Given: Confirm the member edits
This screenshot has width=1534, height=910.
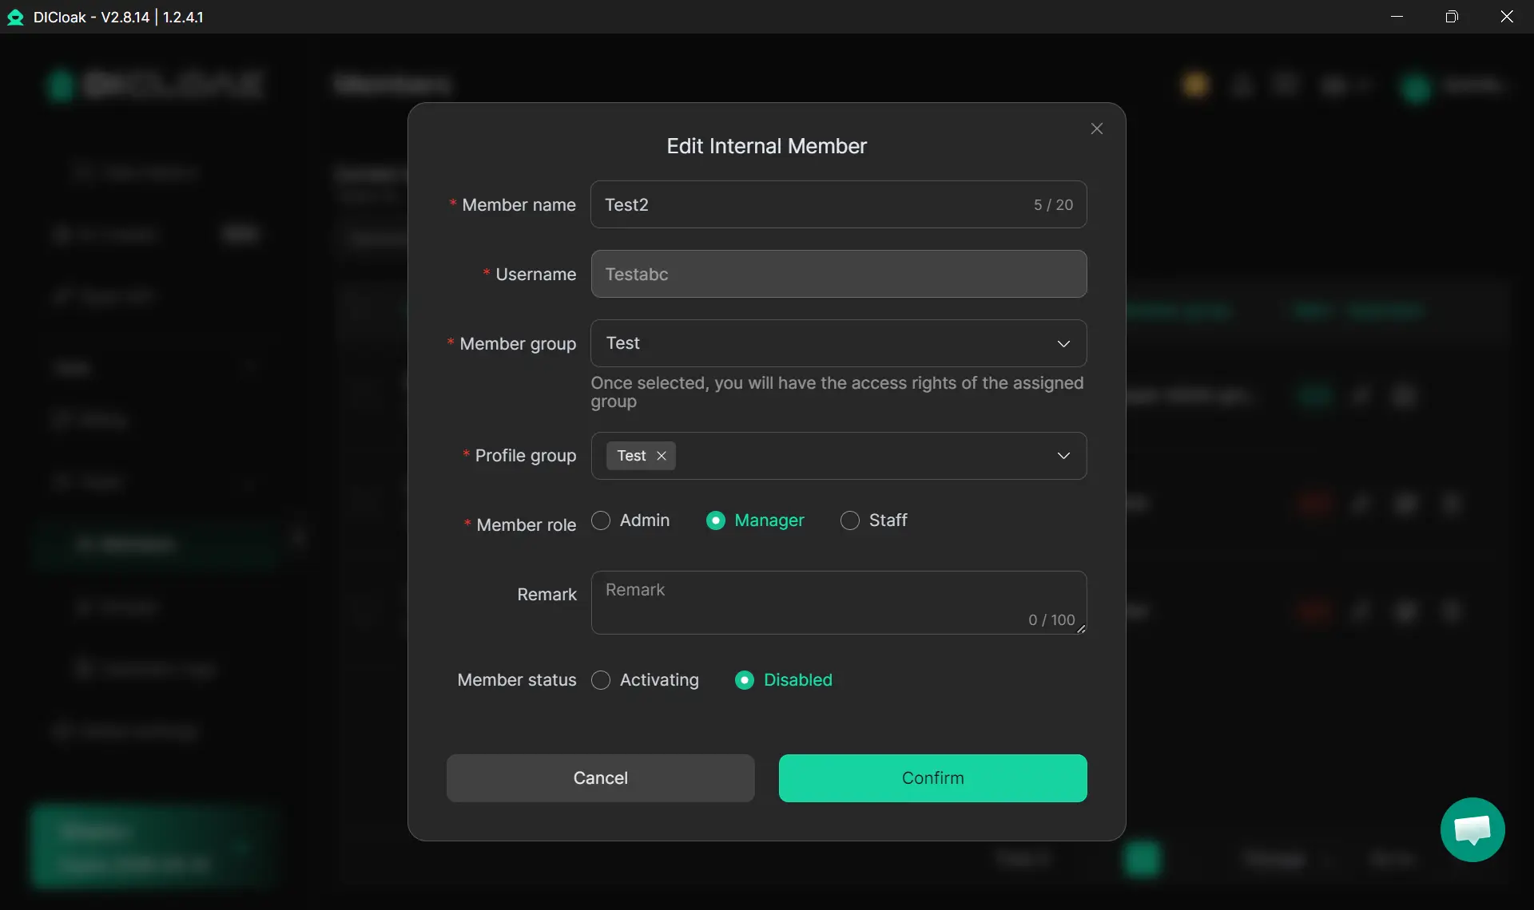Looking at the screenshot, I should (x=932, y=777).
